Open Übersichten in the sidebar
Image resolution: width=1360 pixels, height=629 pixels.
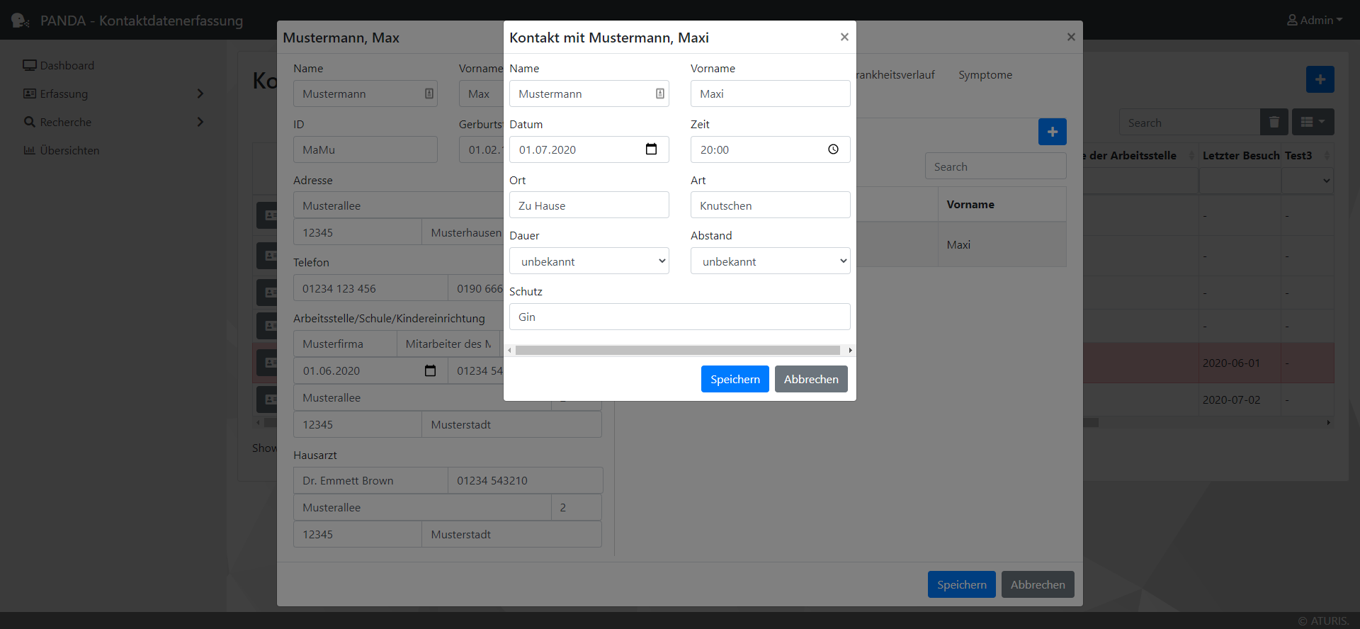click(62, 150)
